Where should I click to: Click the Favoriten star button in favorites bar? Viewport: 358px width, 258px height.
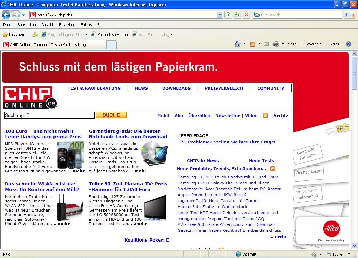[x=14, y=35]
